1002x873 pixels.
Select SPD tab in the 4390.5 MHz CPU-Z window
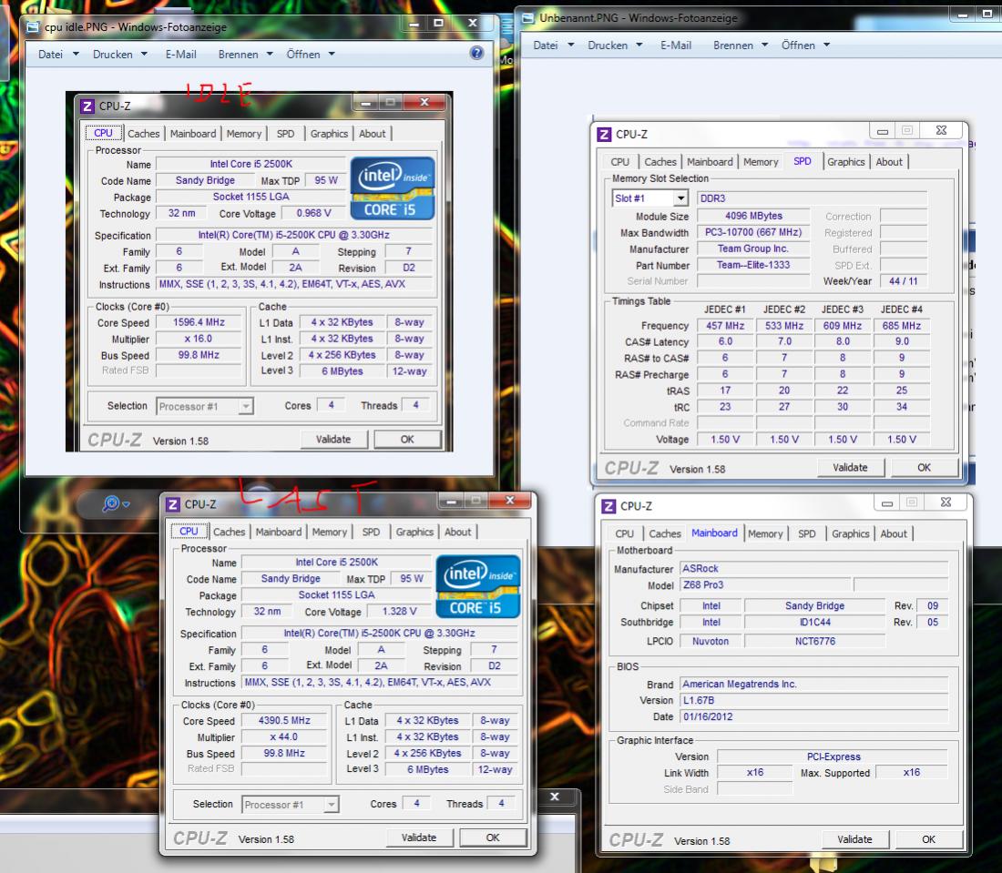(x=371, y=532)
